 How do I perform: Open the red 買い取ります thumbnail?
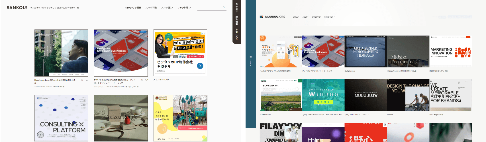tap(366, 132)
